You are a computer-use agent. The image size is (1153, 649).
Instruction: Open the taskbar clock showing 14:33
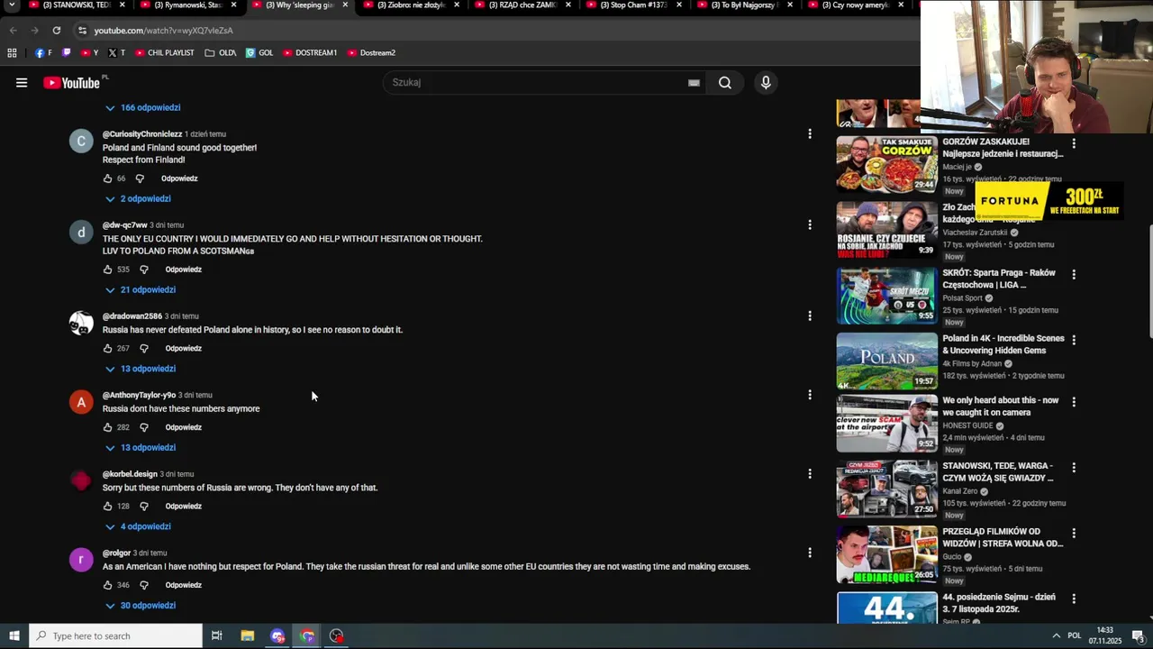[1105, 635]
